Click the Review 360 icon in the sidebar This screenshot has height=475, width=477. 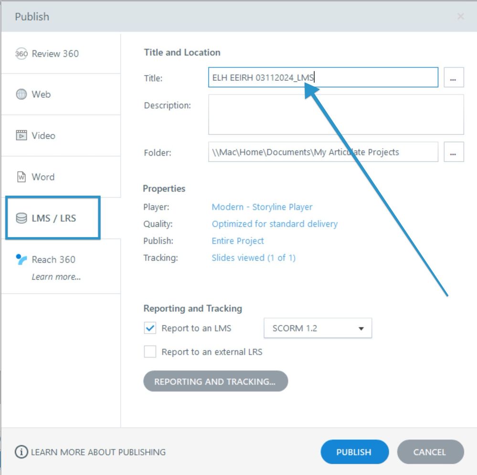[21, 54]
